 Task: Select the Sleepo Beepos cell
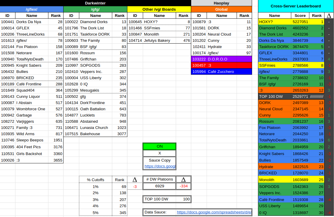32,140
